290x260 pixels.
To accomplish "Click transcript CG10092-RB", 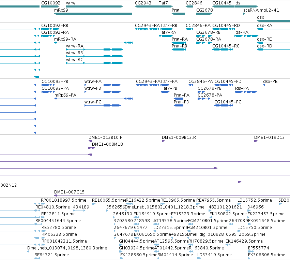I will 50,29.
